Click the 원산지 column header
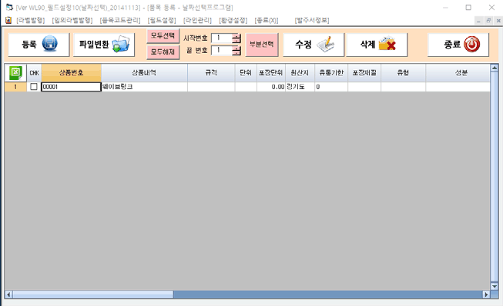The height and width of the screenshot is (306, 503). click(300, 73)
